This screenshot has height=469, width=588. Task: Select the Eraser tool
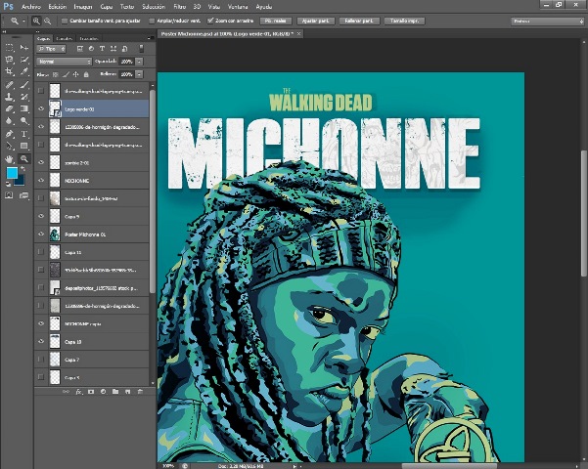(10, 109)
